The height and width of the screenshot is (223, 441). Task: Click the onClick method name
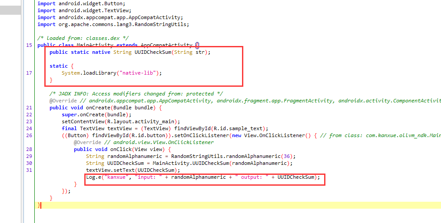(121, 149)
